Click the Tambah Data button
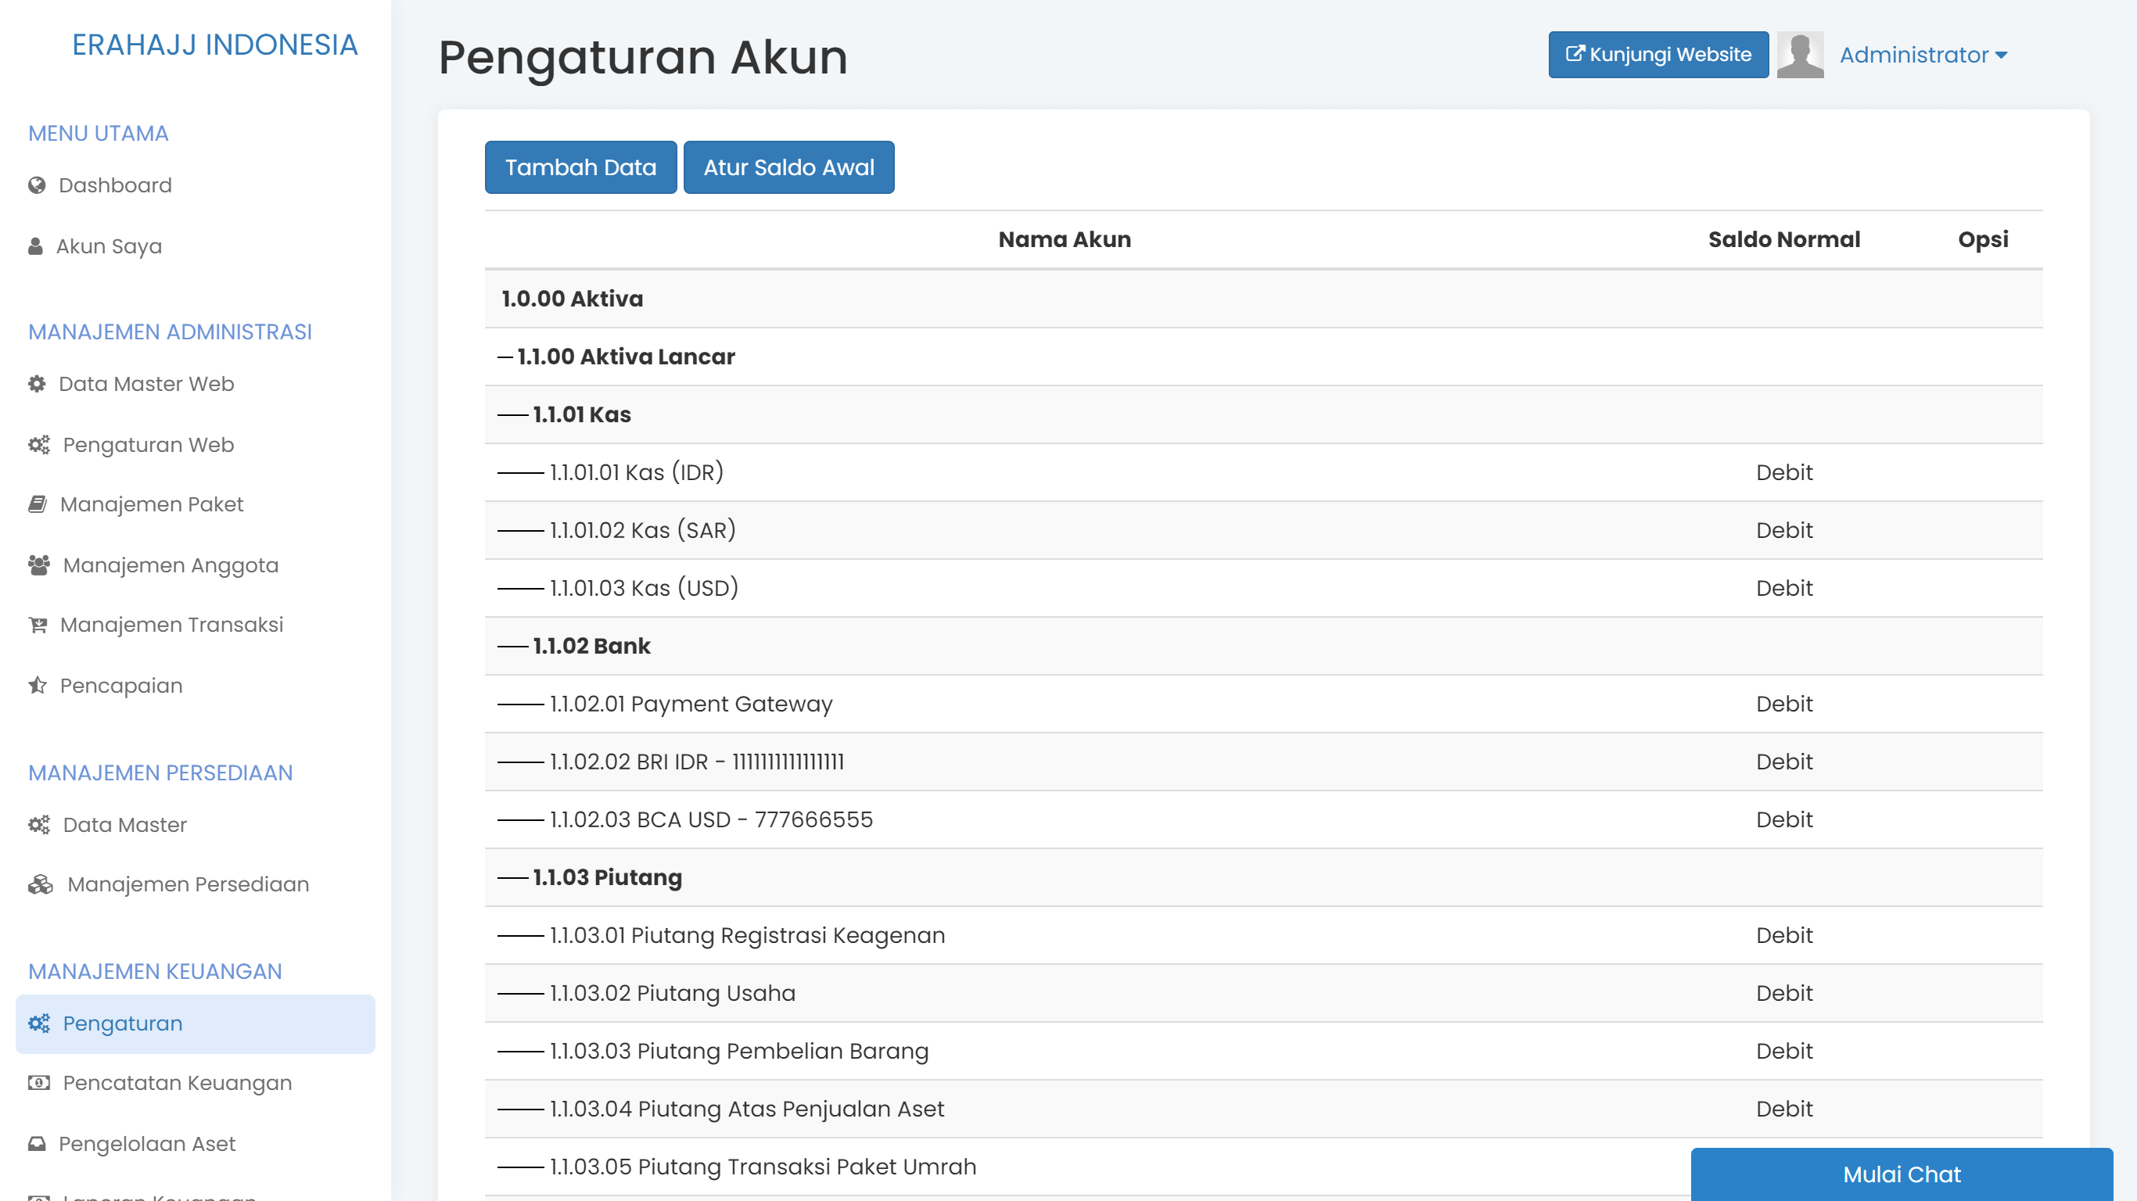2137x1201 pixels. [x=580, y=167]
